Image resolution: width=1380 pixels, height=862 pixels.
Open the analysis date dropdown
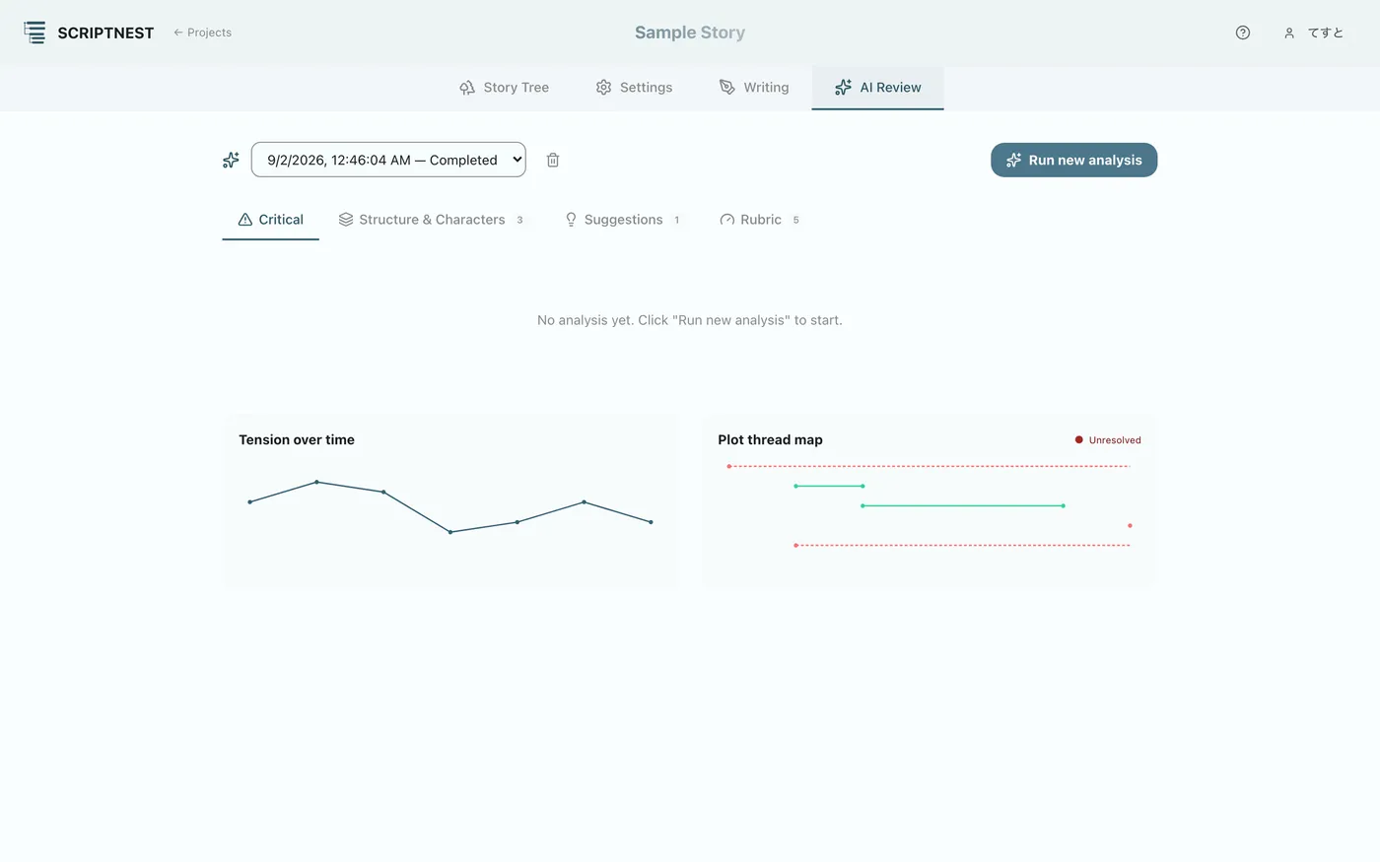[388, 160]
